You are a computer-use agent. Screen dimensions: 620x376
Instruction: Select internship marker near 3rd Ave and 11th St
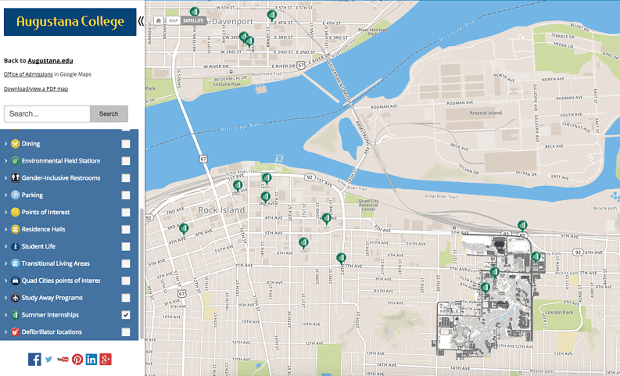[x=184, y=228]
